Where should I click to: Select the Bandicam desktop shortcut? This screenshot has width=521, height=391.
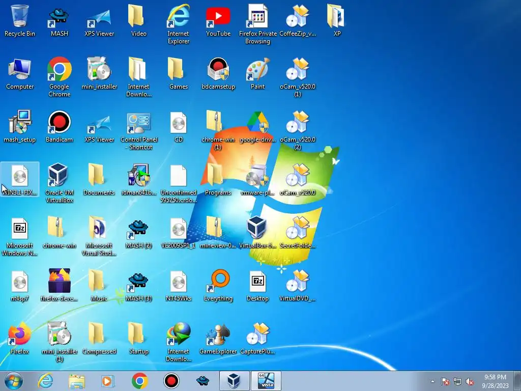click(59, 126)
